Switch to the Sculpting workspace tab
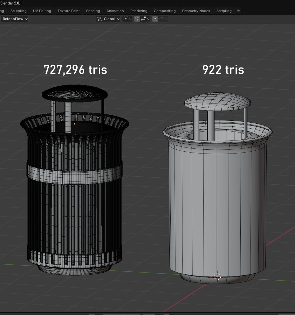The image size is (295, 315). 18,11
